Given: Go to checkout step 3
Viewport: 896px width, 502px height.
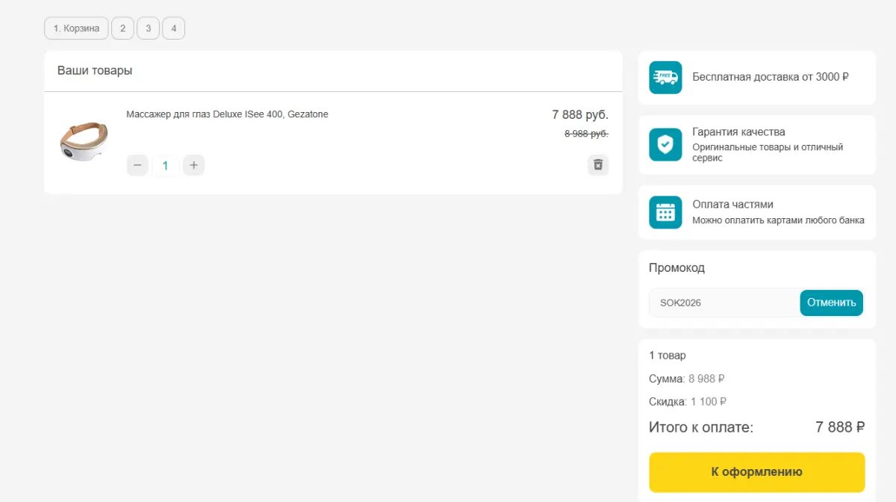Looking at the screenshot, I should click(148, 28).
